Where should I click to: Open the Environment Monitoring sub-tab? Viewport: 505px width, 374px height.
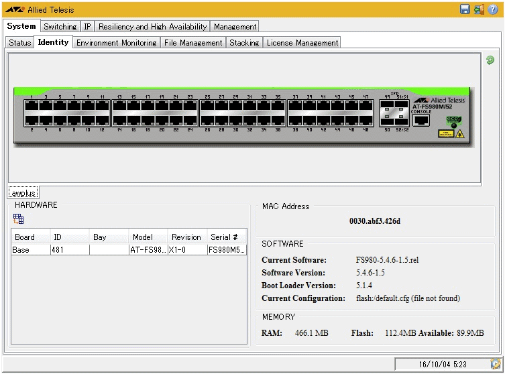(116, 43)
